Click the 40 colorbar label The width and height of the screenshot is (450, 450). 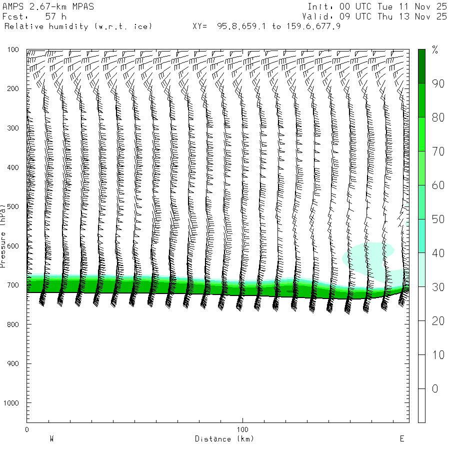point(438,253)
